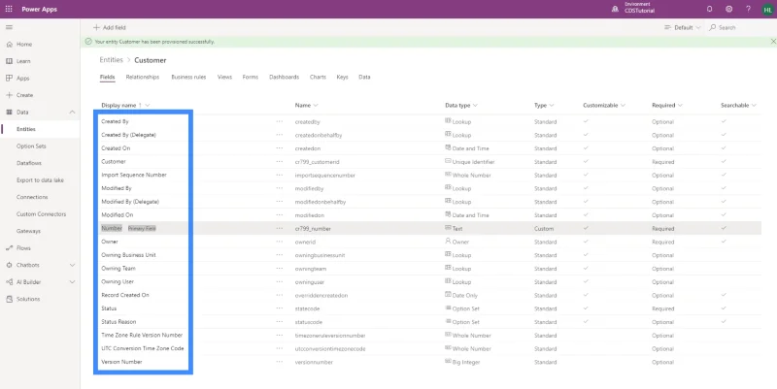Open the Import Sequence Number field
777x389 pixels.
[x=134, y=175]
